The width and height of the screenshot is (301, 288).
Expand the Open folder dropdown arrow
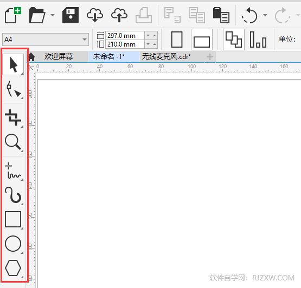(x=53, y=15)
